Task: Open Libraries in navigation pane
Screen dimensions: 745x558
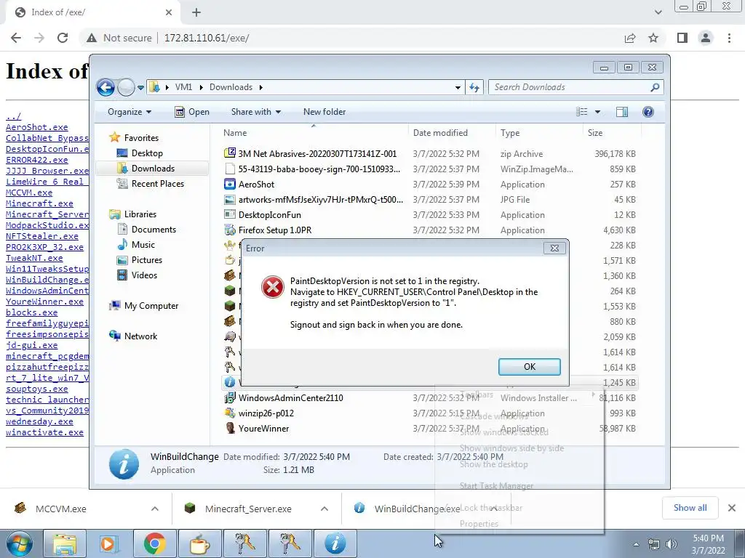Action: click(x=140, y=214)
